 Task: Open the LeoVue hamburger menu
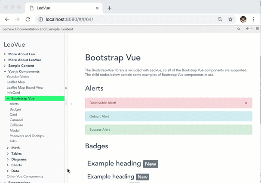(257, 29)
